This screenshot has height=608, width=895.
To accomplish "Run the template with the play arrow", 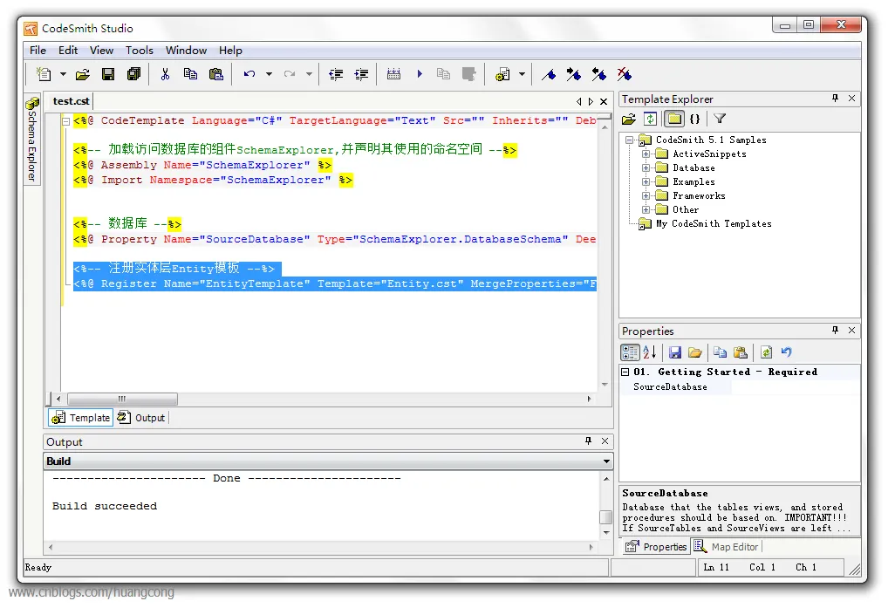I will click(x=420, y=74).
